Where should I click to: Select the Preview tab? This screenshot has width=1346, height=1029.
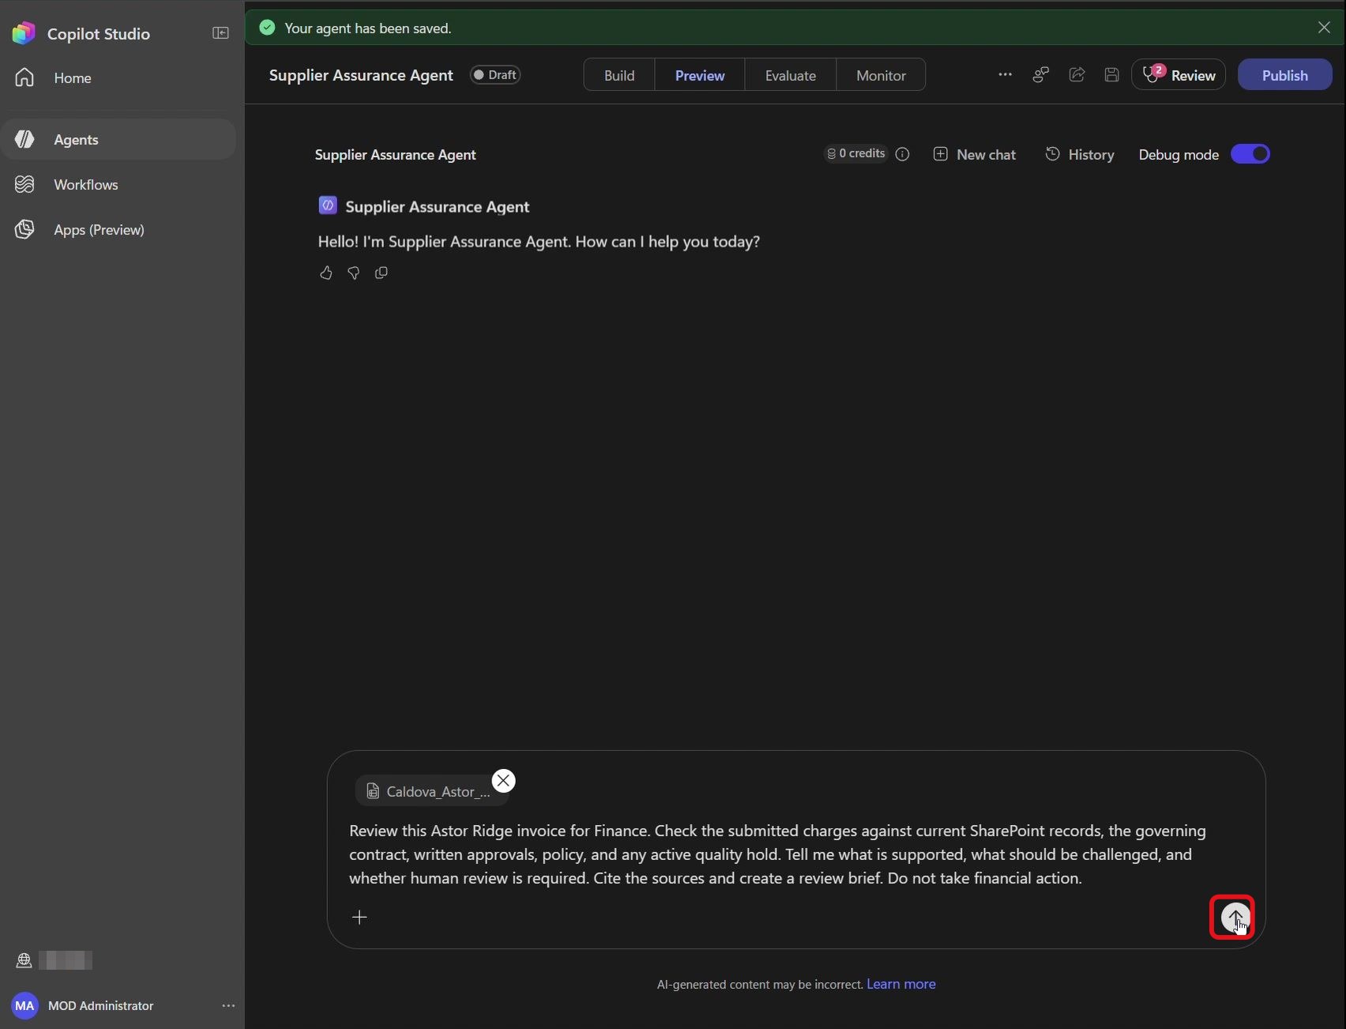[700, 75]
